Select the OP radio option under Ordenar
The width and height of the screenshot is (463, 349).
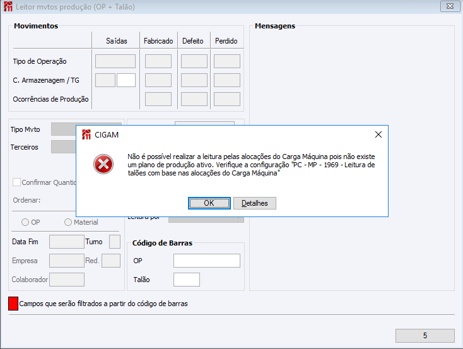25,222
